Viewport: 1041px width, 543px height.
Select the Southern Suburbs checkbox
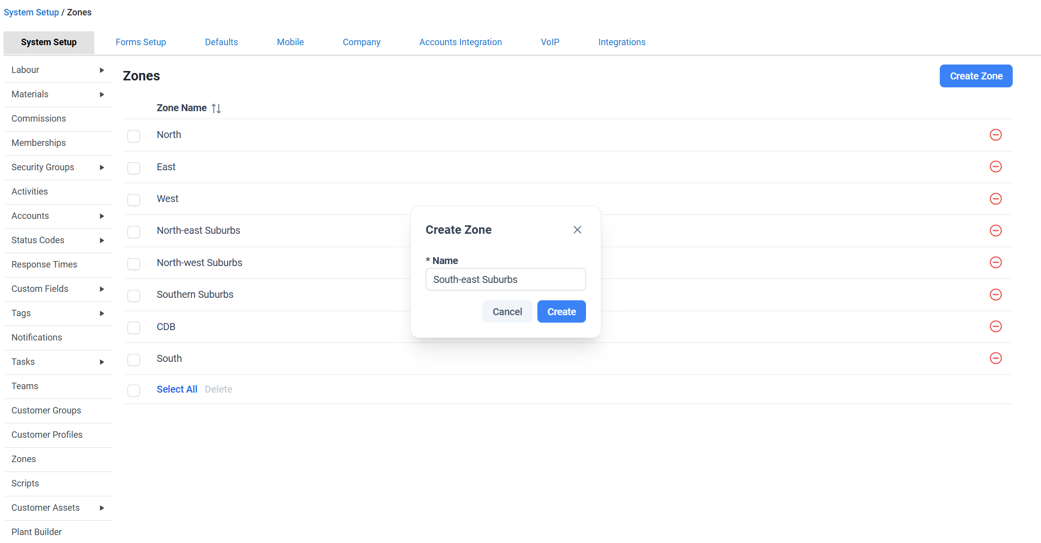[x=133, y=296]
